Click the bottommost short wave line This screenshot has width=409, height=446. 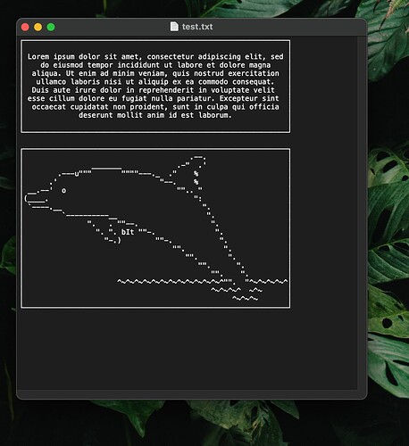245,298
